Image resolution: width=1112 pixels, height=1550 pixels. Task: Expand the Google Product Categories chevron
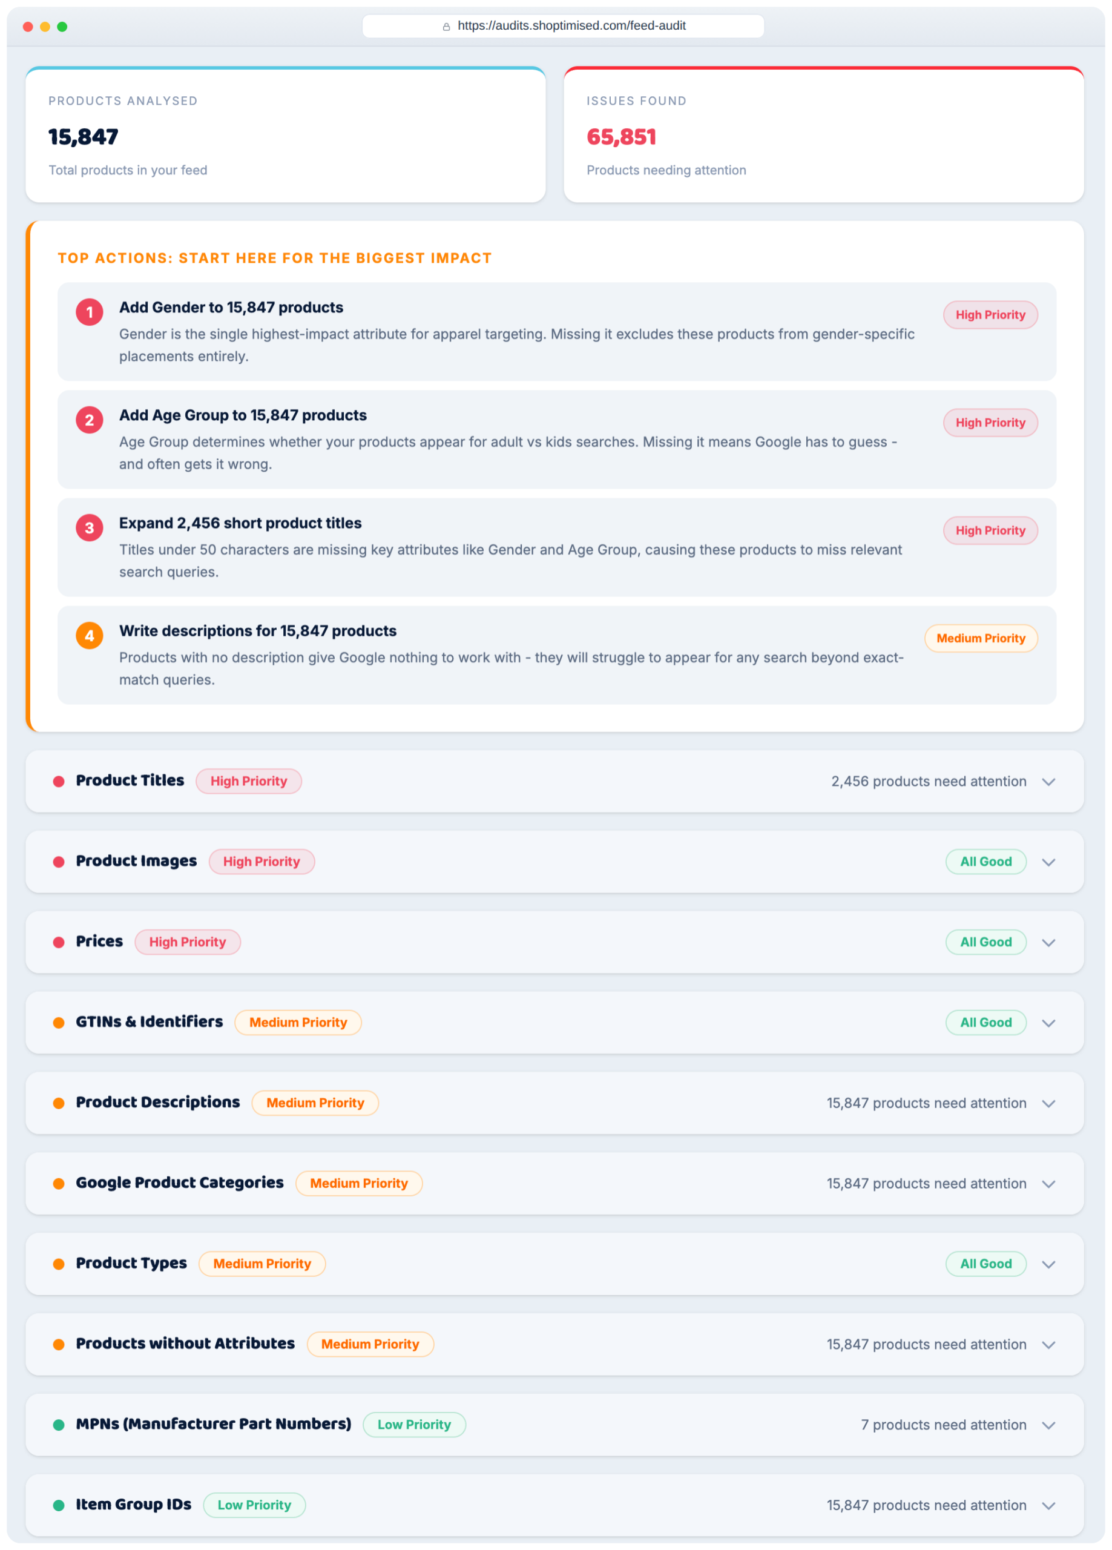(x=1049, y=1184)
